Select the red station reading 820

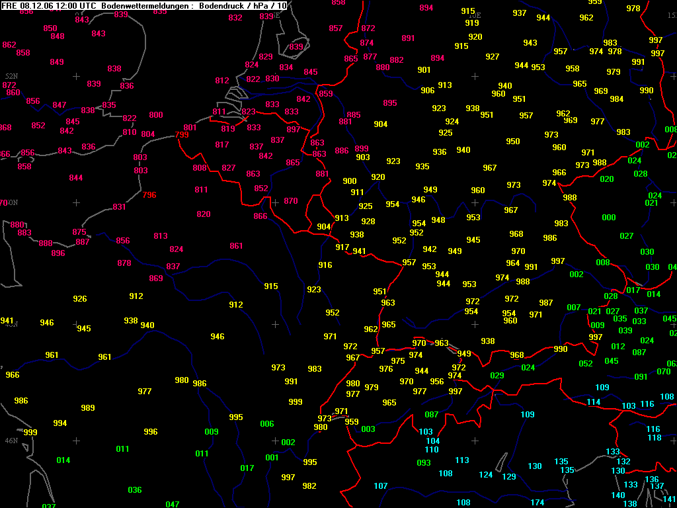pos(204,214)
